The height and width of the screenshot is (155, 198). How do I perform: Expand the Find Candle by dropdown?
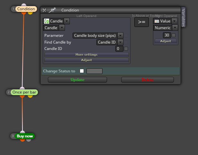tap(120, 42)
